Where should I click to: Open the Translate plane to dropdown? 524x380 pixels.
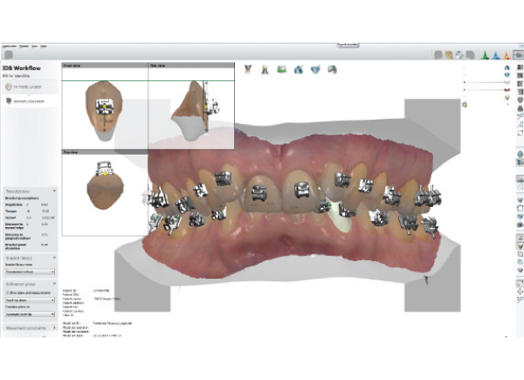click(x=30, y=314)
